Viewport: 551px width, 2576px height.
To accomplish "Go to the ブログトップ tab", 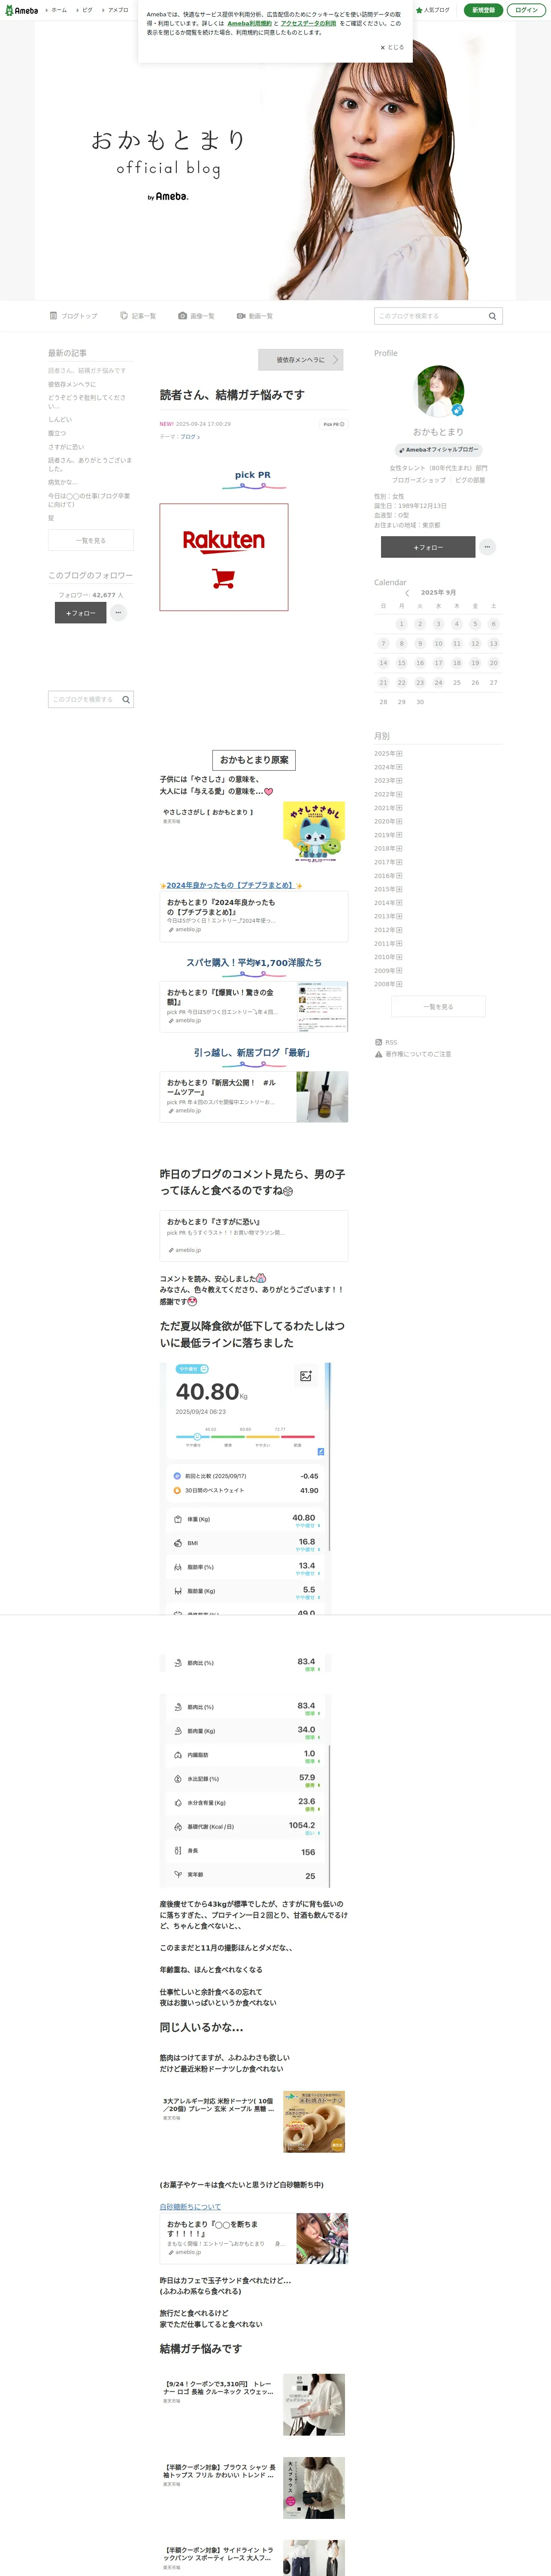I will click(74, 316).
